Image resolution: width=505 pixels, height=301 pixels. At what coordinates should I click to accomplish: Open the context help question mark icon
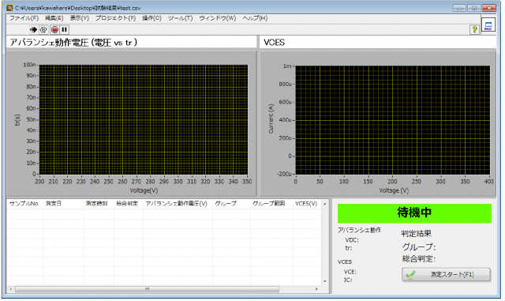click(x=474, y=30)
